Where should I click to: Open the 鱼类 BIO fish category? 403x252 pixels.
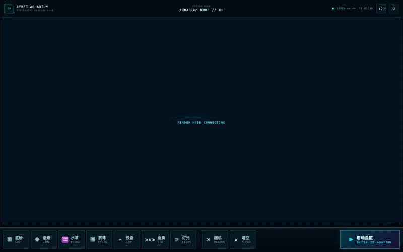[155, 239]
